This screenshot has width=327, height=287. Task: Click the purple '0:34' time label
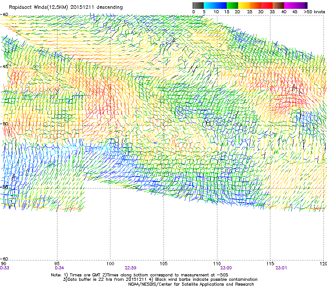point(60,268)
